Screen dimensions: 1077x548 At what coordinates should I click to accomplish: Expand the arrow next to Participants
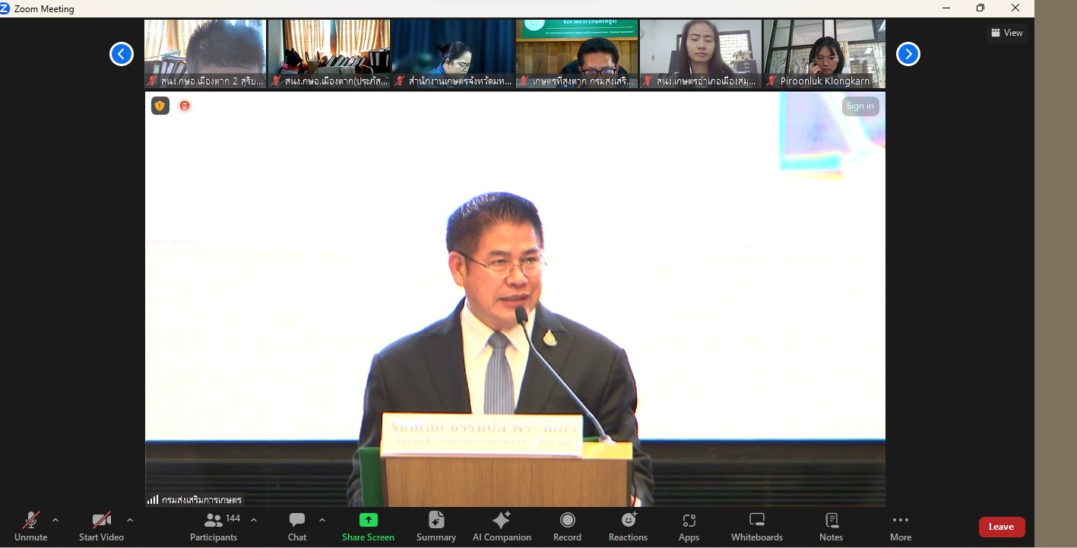click(x=254, y=521)
